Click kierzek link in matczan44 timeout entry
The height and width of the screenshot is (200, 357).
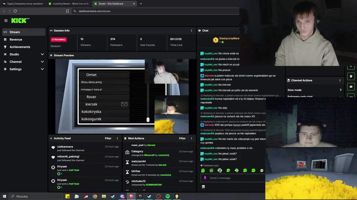[162, 165]
